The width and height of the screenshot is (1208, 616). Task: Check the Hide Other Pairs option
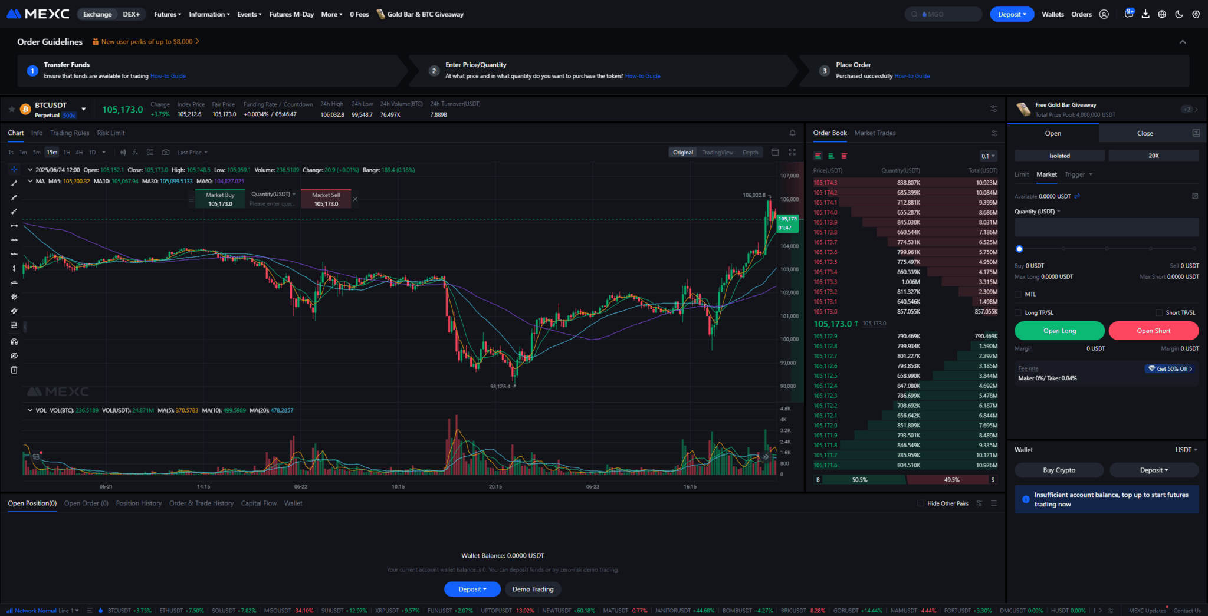tap(920, 503)
